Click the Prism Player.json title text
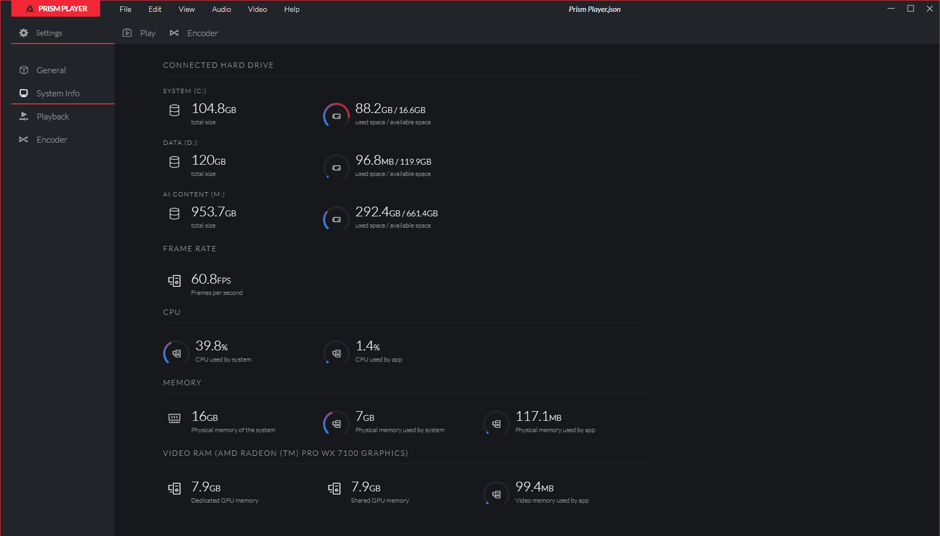 [594, 9]
